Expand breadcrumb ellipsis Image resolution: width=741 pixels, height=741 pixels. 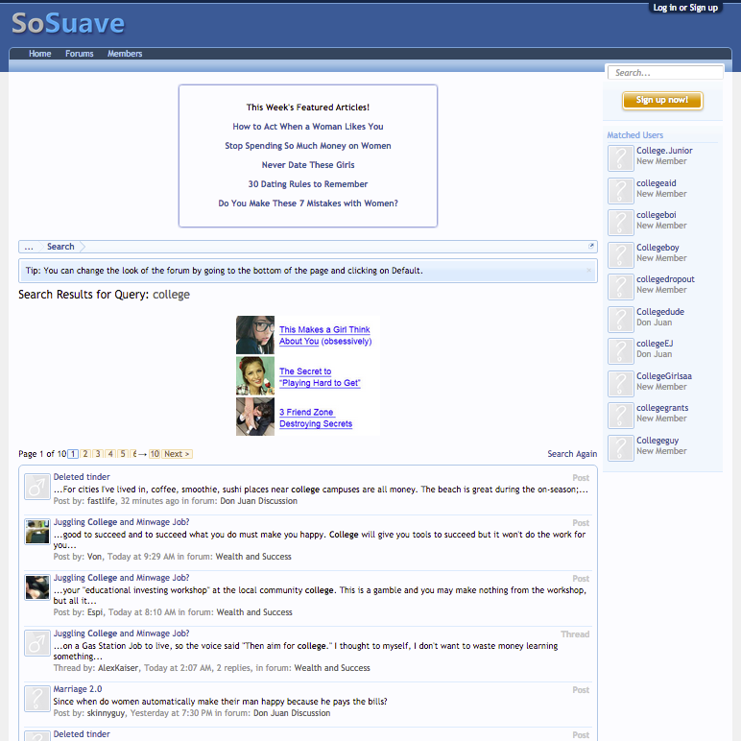click(29, 247)
